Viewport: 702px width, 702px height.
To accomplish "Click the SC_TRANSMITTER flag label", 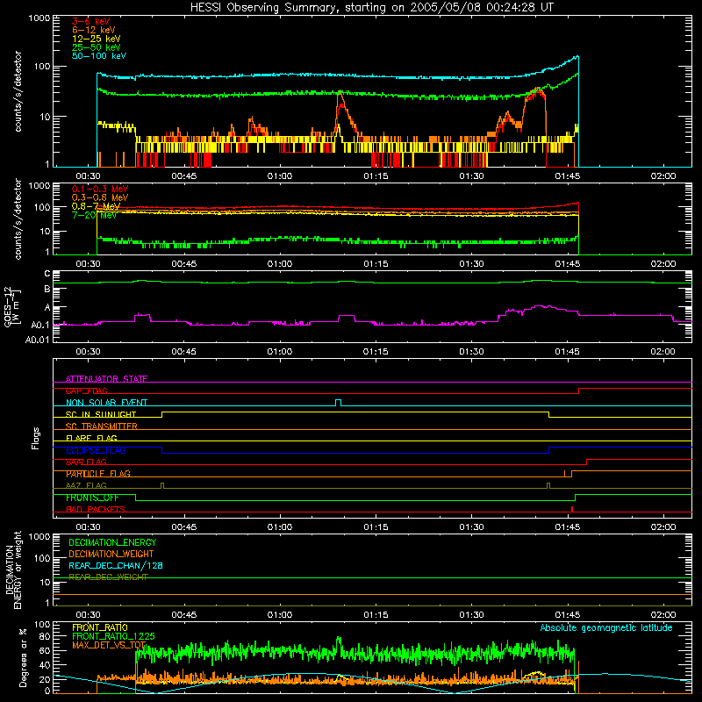I will coord(101,426).
